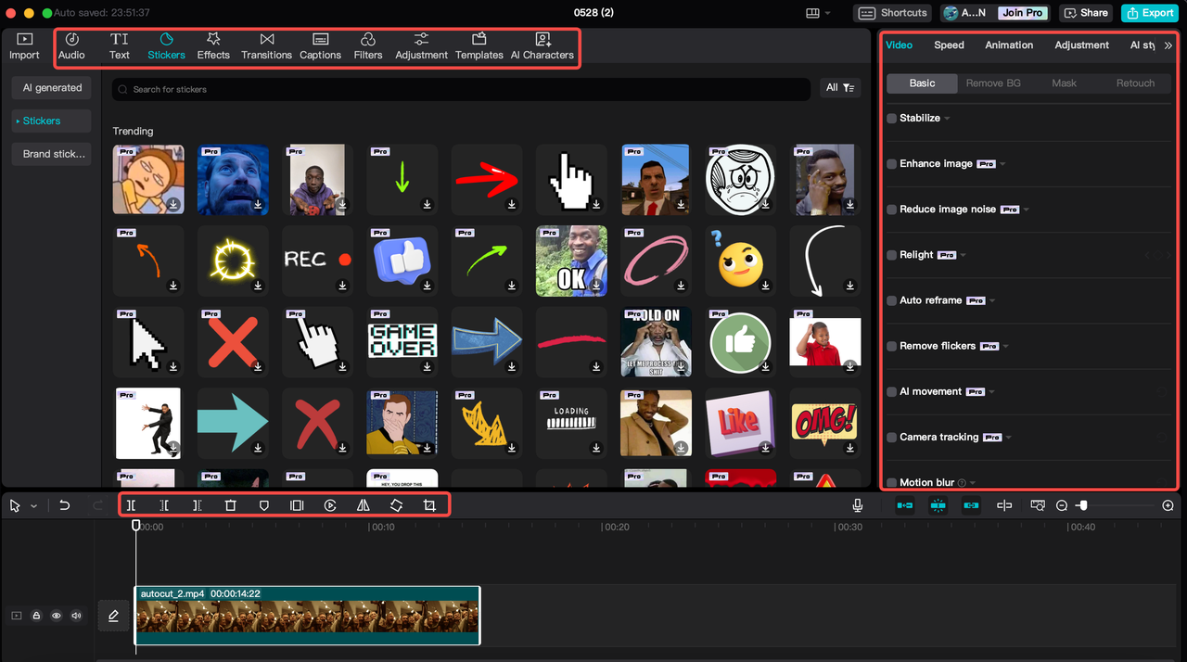The width and height of the screenshot is (1187, 662).
Task: Click the timeline zoom slider handle
Action: click(x=1082, y=505)
